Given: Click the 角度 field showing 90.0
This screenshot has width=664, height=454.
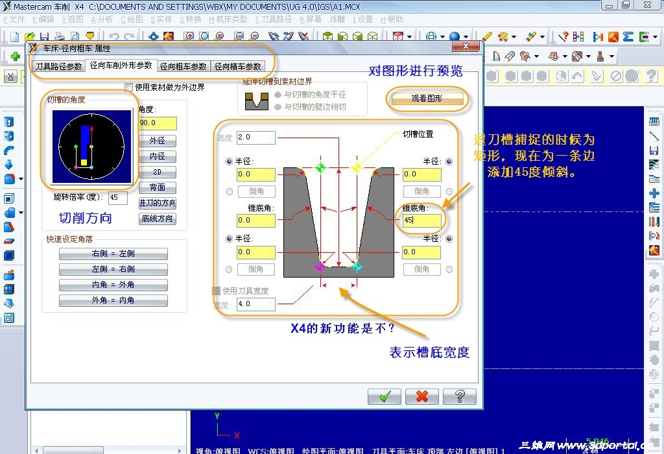Looking at the screenshot, I should pos(158,123).
